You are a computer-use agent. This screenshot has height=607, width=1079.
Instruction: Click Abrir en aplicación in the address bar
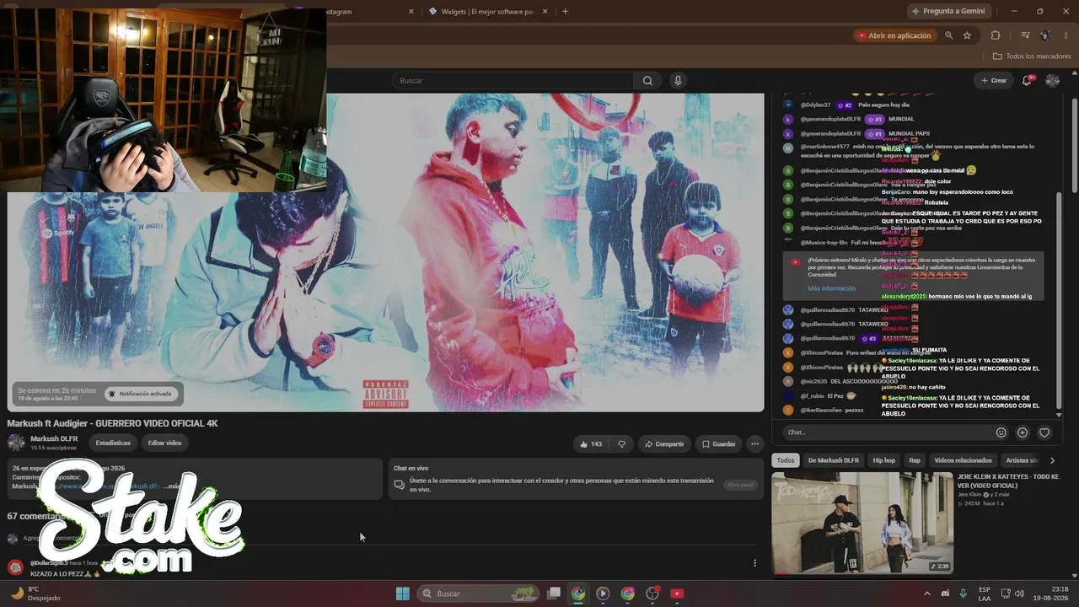(894, 35)
